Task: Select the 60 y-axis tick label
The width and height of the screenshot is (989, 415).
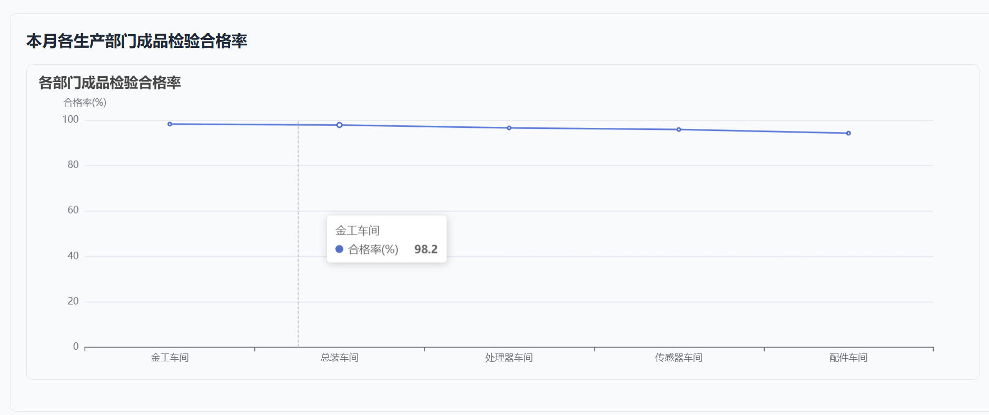Action: click(73, 210)
